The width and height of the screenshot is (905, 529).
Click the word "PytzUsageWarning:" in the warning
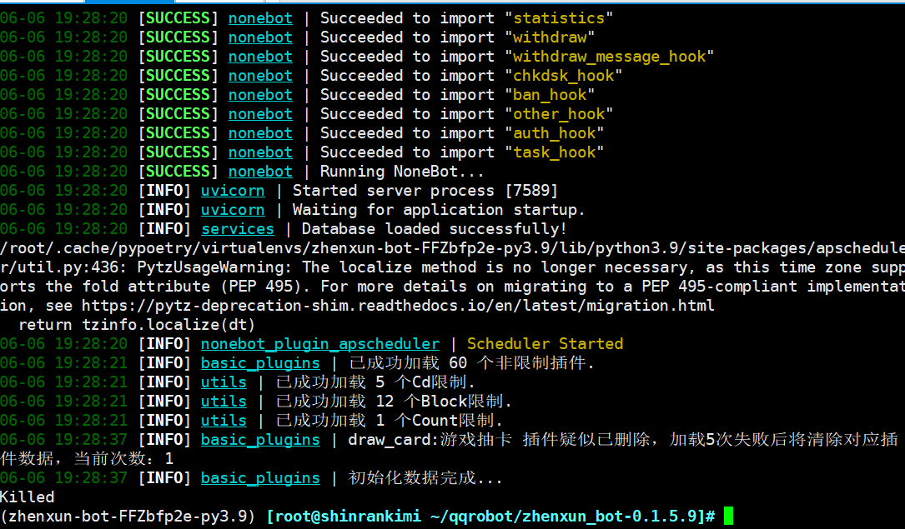click(x=214, y=267)
